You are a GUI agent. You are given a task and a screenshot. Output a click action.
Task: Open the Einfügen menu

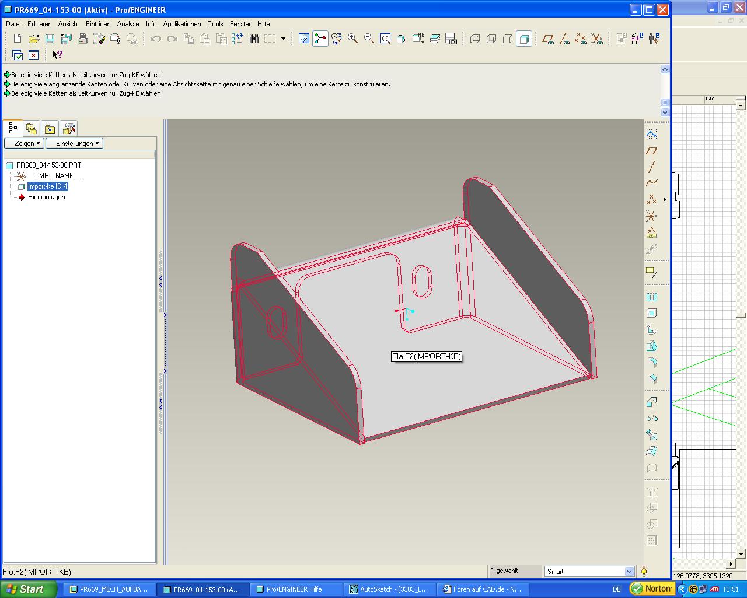98,24
